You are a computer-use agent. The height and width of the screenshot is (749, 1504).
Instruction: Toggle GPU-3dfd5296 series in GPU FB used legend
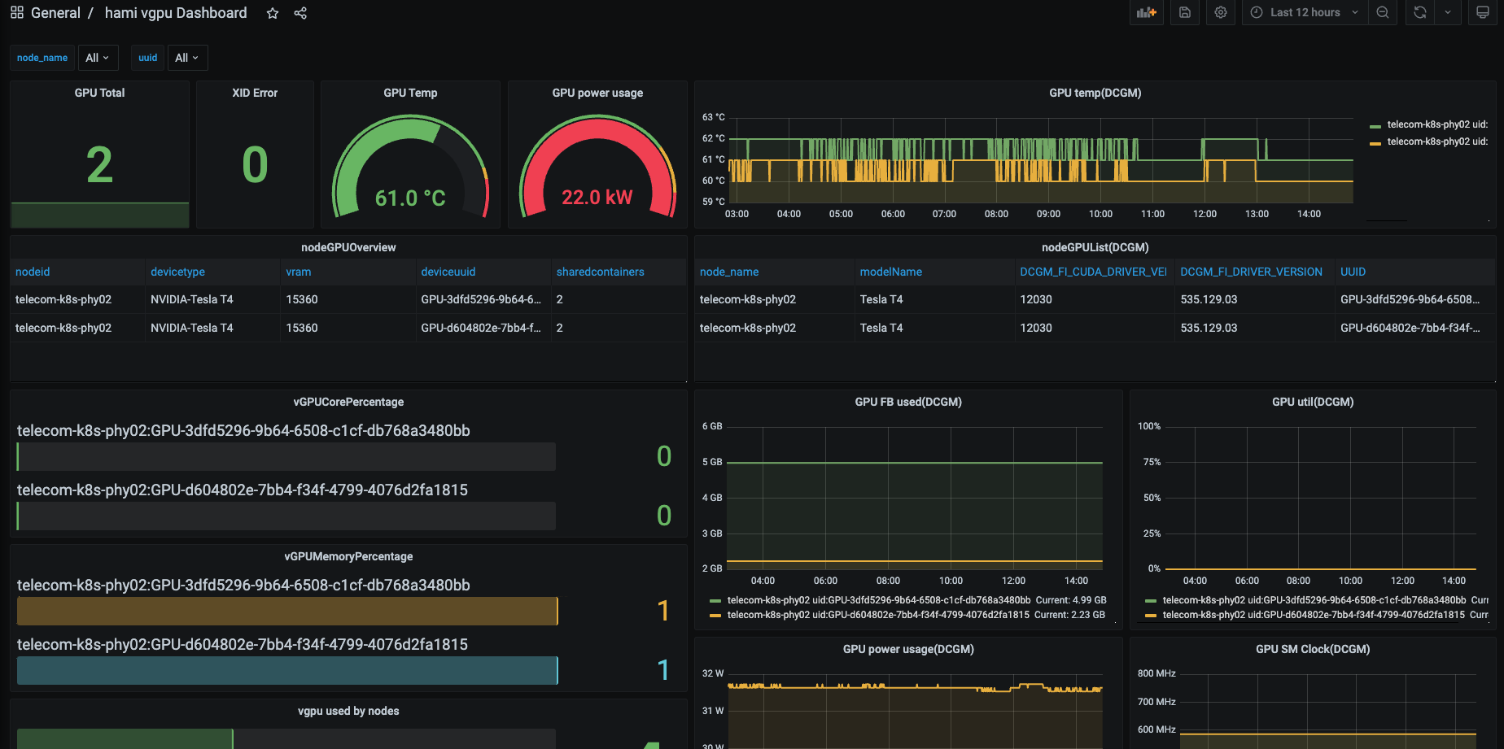point(878,600)
